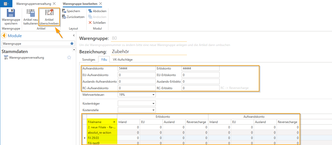This screenshot has height=145, width=332.
Task: Click the Aufwandskonto input field
Action: coord(136,68)
